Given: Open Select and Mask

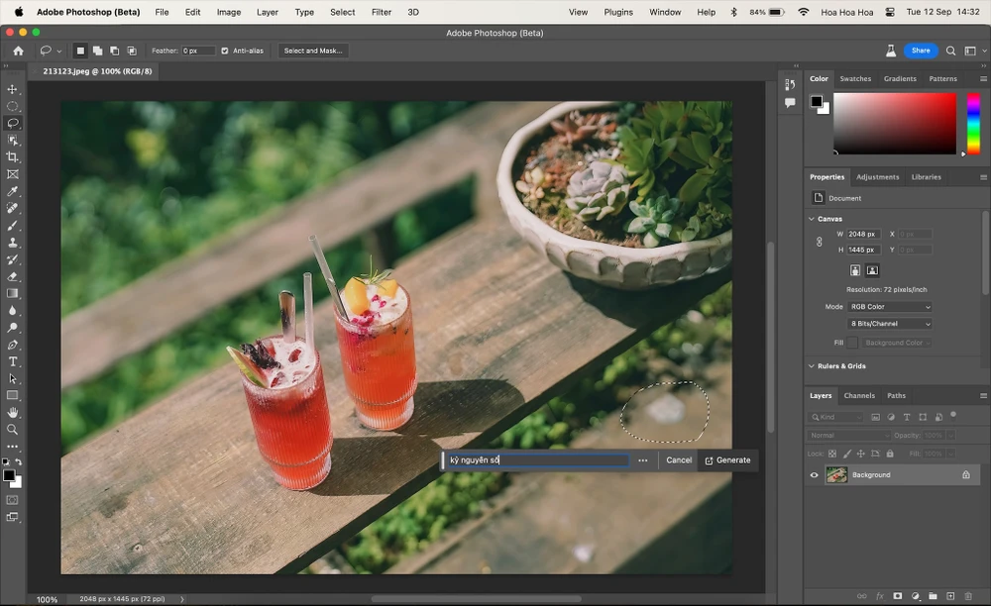Looking at the screenshot, I should [x=313, y=50].
